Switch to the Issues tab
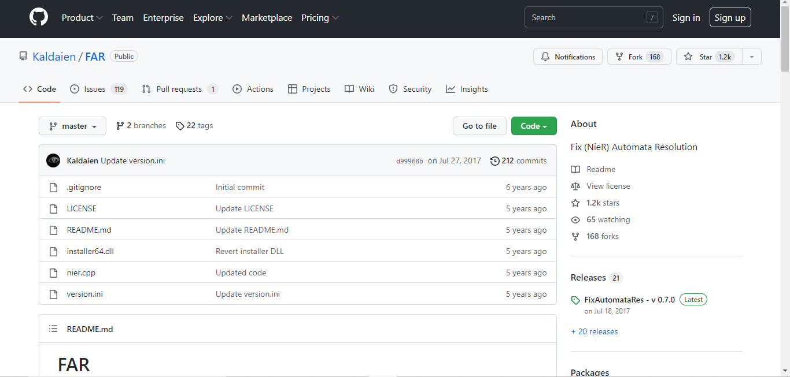This screenshot has height=377, width=790. (94, 89)
